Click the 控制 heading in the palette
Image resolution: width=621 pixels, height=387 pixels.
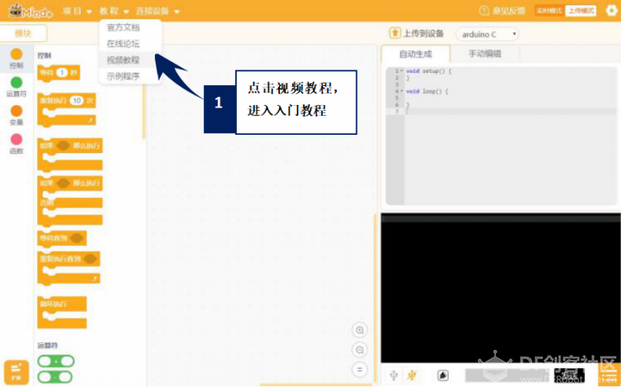pyautogui.click(x=45, y=55)
